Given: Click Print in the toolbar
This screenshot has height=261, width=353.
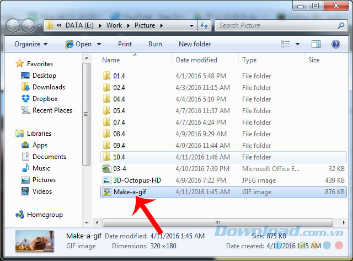Looking at the screenshot, I should [x=125, y=44].
